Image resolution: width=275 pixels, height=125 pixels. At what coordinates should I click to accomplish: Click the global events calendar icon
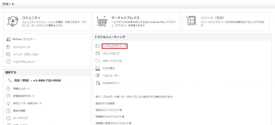(x=8, y=54)
